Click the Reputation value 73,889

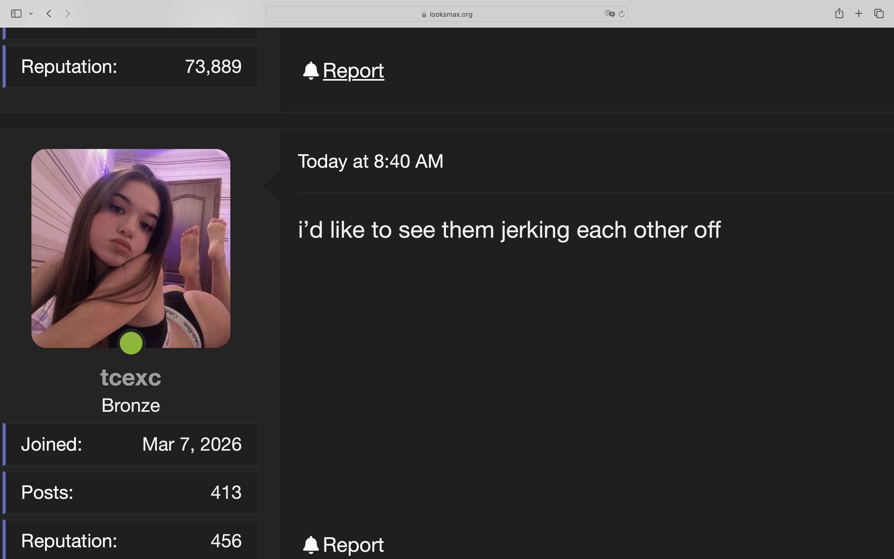213,67
